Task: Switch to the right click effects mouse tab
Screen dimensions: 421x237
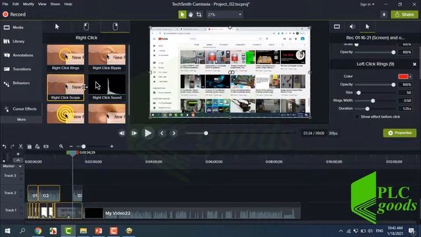Action: 115,26
